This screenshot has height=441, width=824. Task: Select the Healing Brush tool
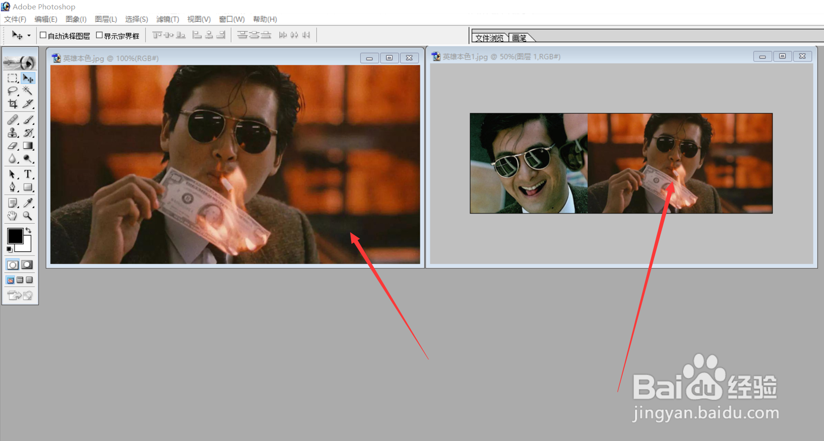click(13, 120)
